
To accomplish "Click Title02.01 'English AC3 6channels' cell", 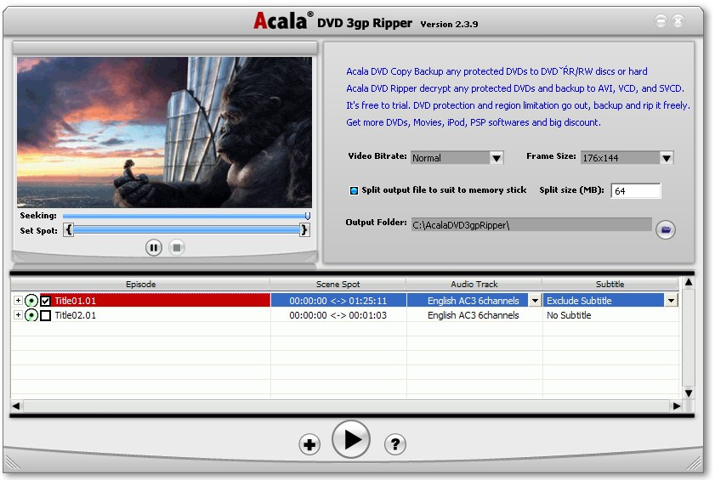I will pos(474,315).
